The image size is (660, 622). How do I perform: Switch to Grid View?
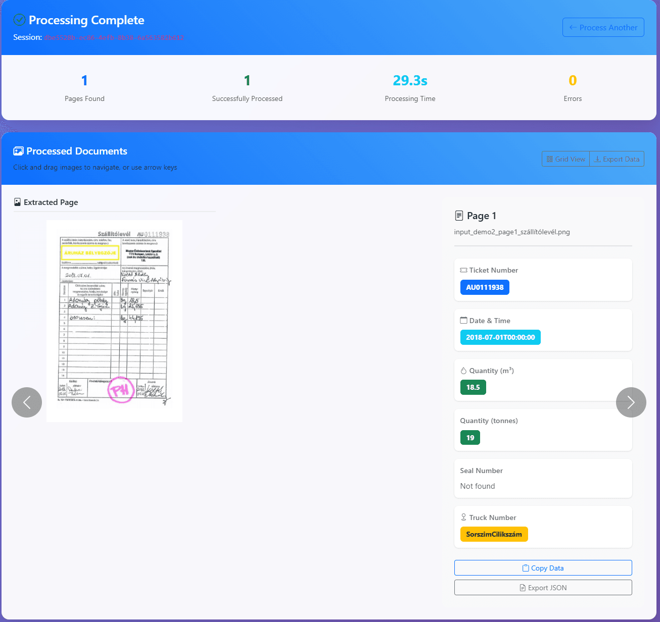pyautogui.click(x=565, y=159)
